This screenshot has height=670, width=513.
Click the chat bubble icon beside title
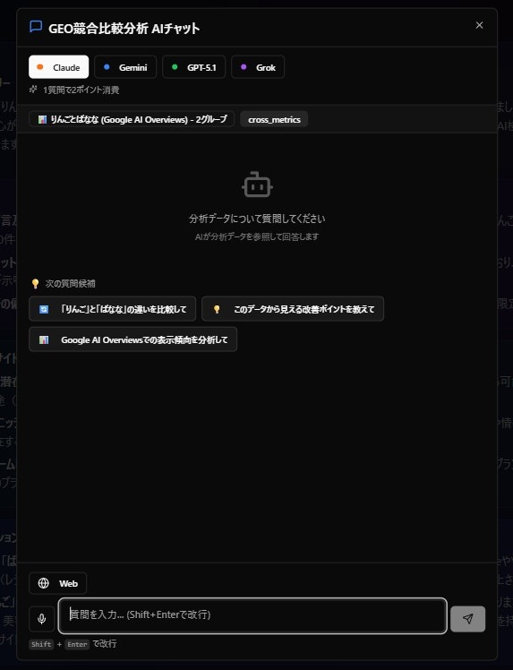pyautogui.click(x=36, y=27)
